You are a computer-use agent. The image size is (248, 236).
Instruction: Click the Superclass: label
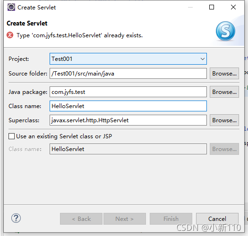point(24,120)
